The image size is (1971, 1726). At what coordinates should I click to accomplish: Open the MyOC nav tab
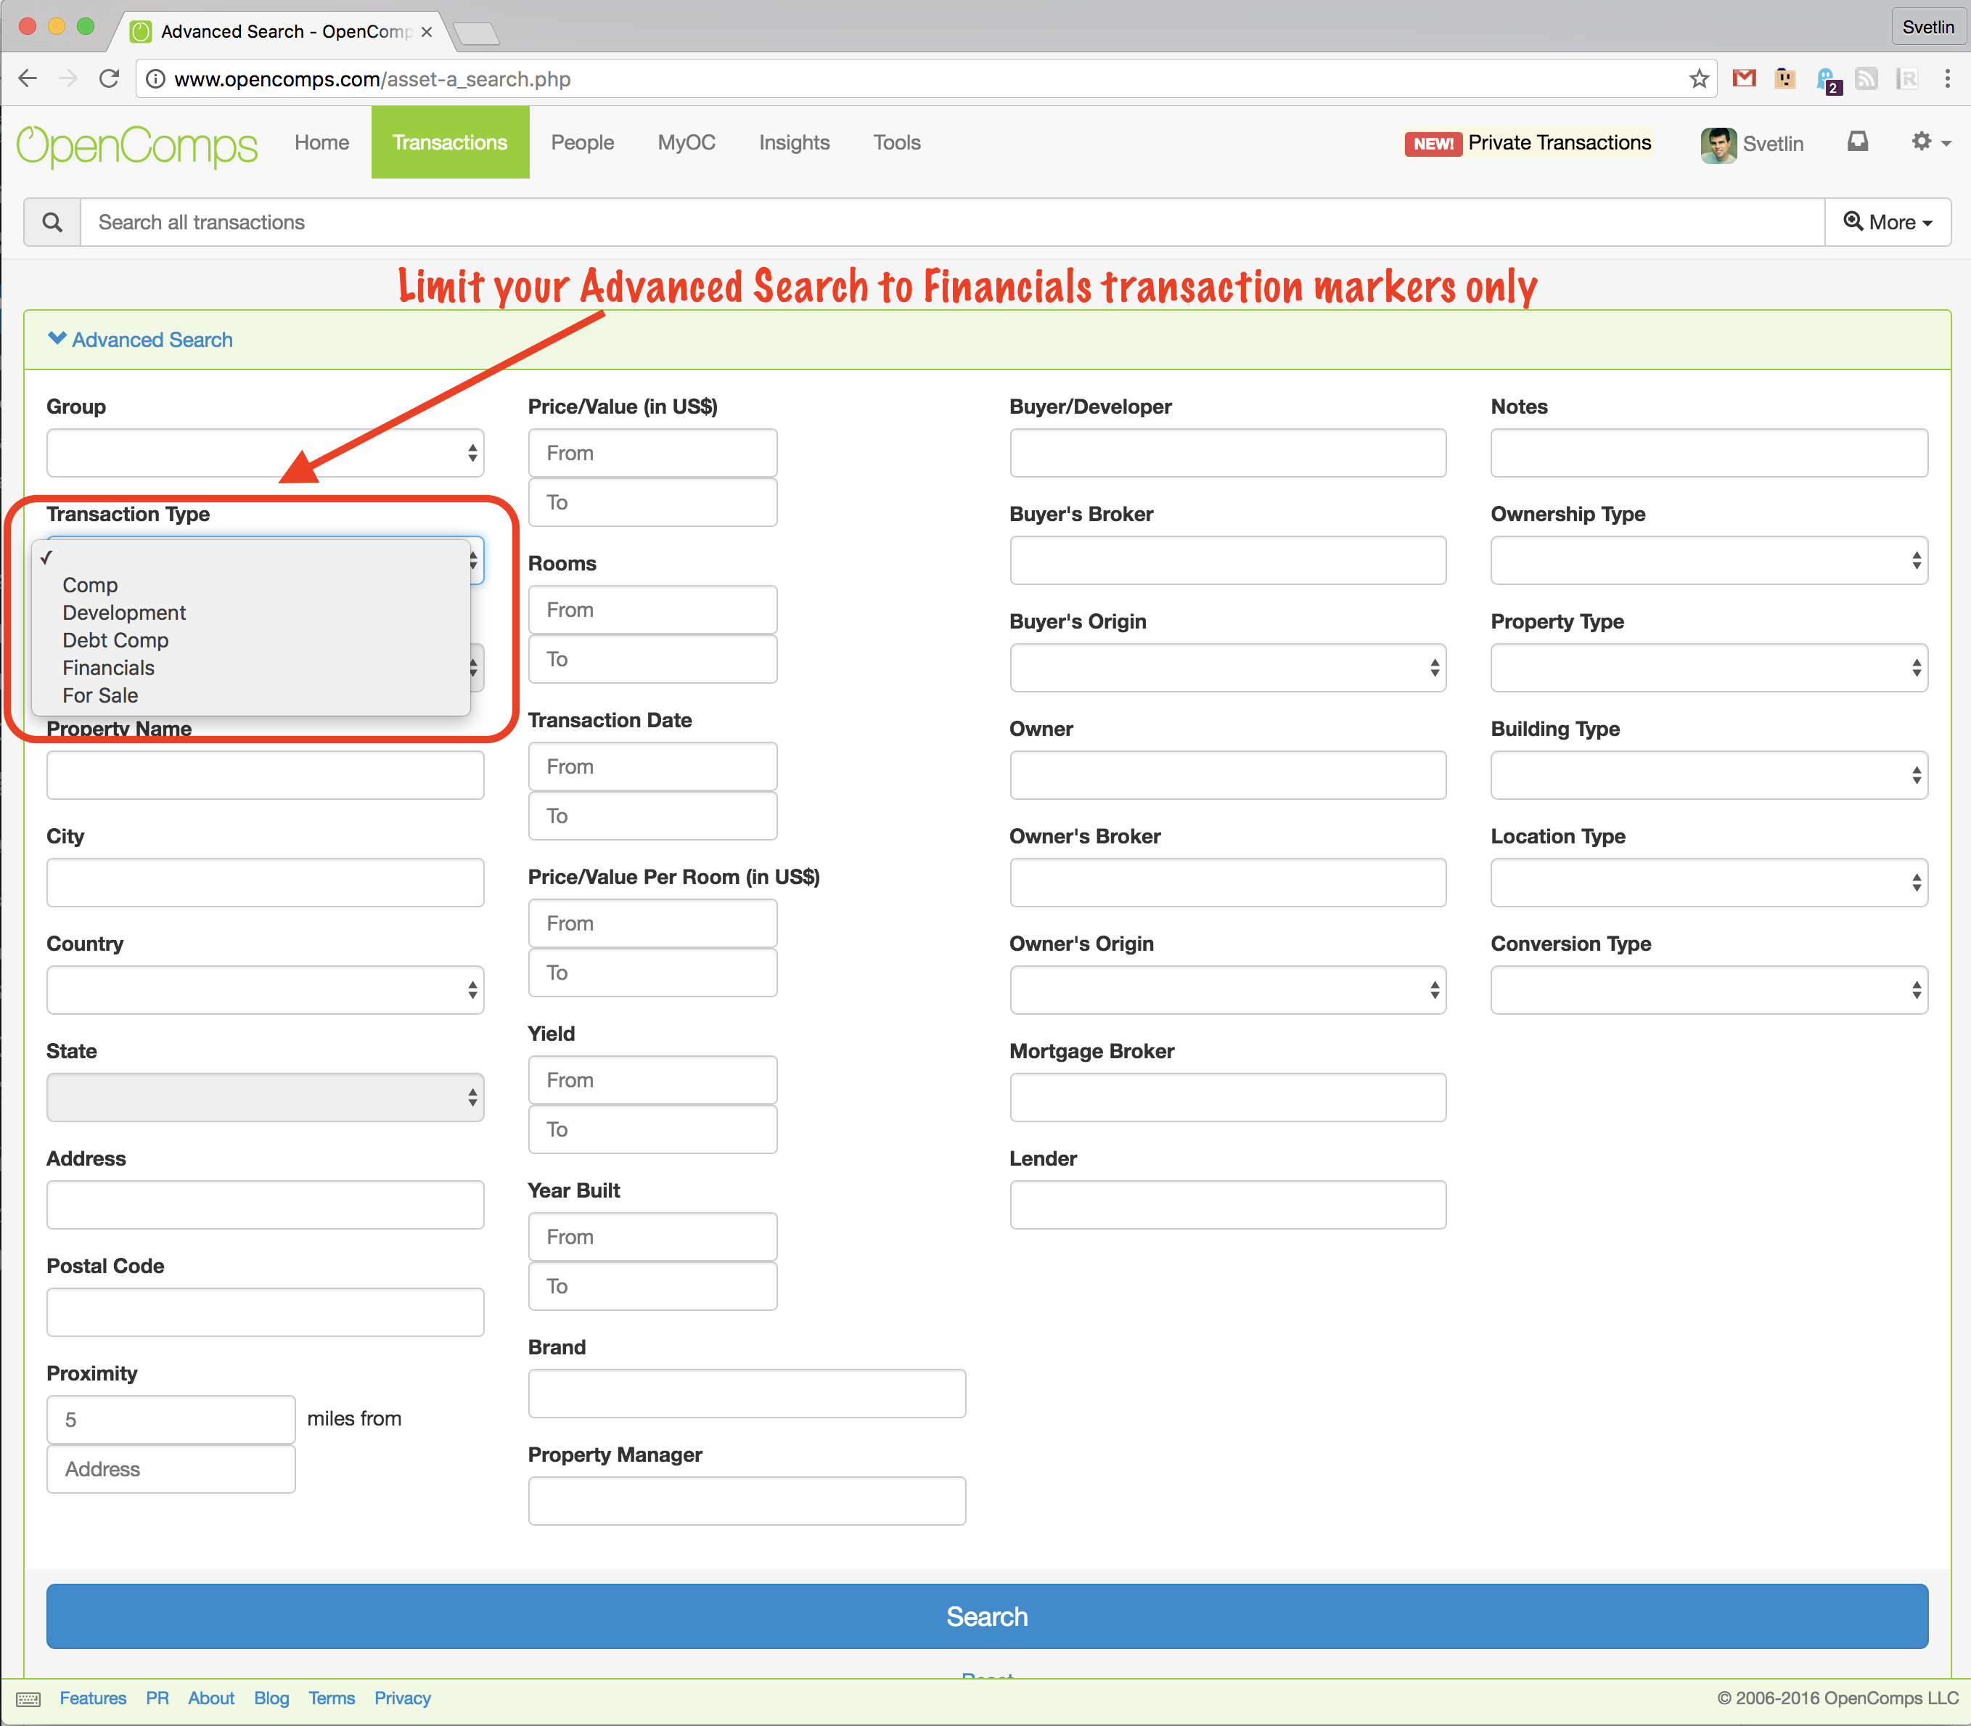[x=687, y=142]
